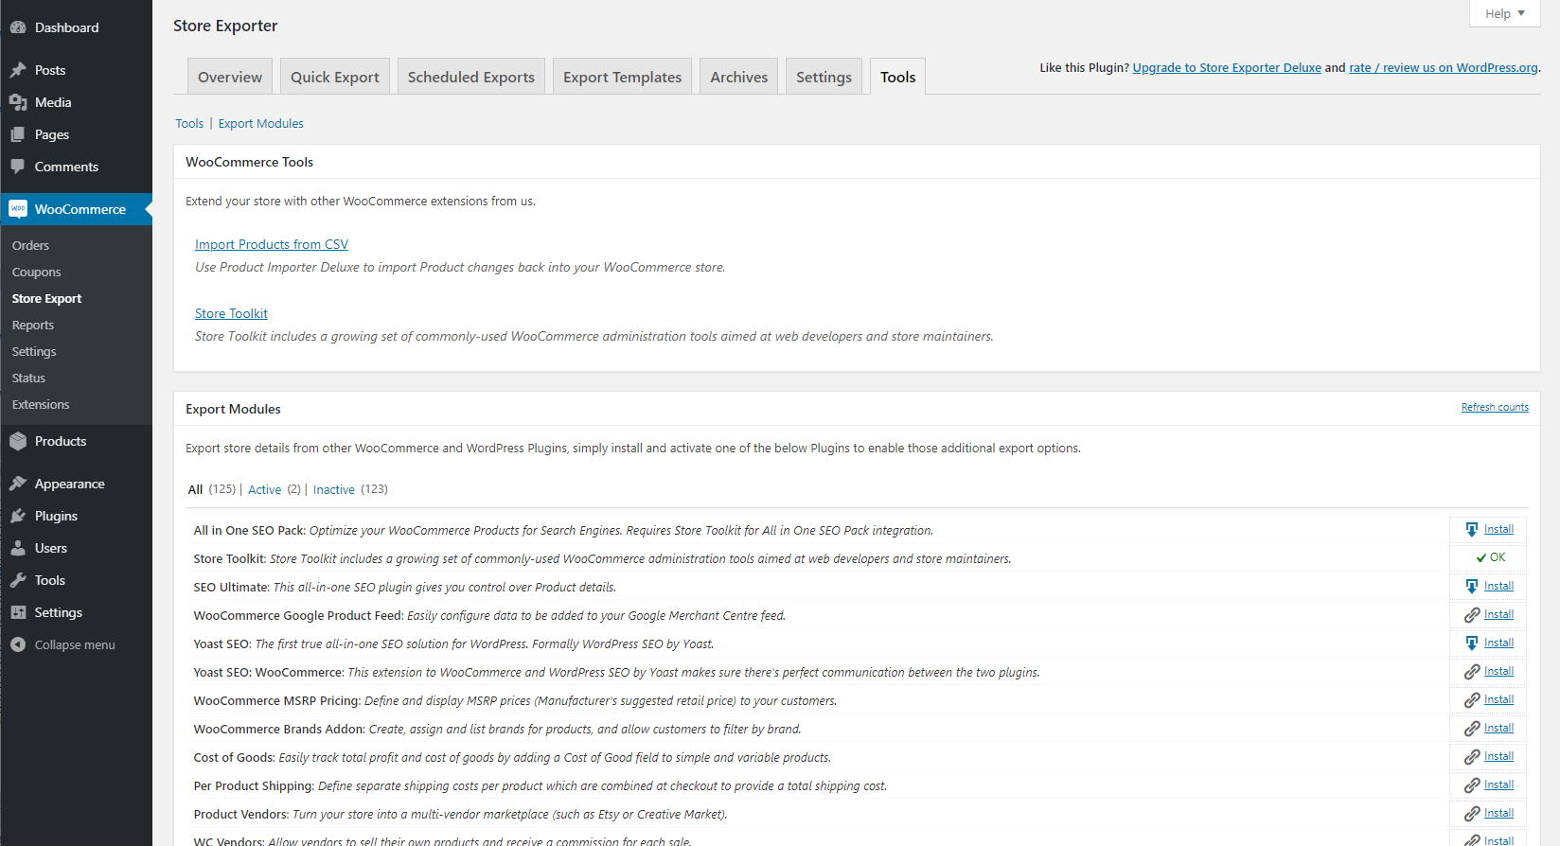Click the Users person icon
This screenshot has width=1560, height=846.
click(x=18, y=548)
